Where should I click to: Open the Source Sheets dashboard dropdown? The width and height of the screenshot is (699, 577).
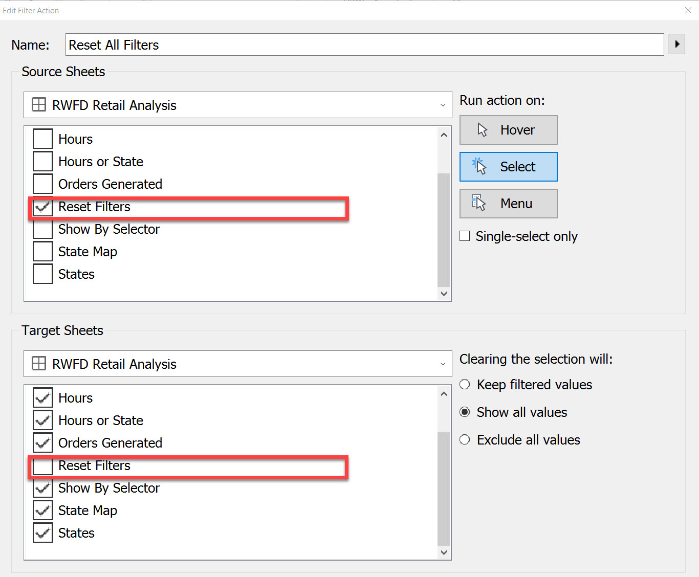tap(442, 105)
